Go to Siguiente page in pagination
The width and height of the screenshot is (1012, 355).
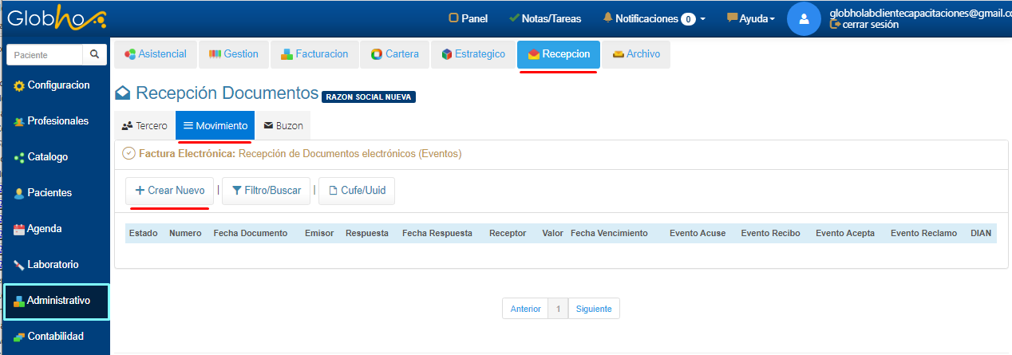point(593,309)
